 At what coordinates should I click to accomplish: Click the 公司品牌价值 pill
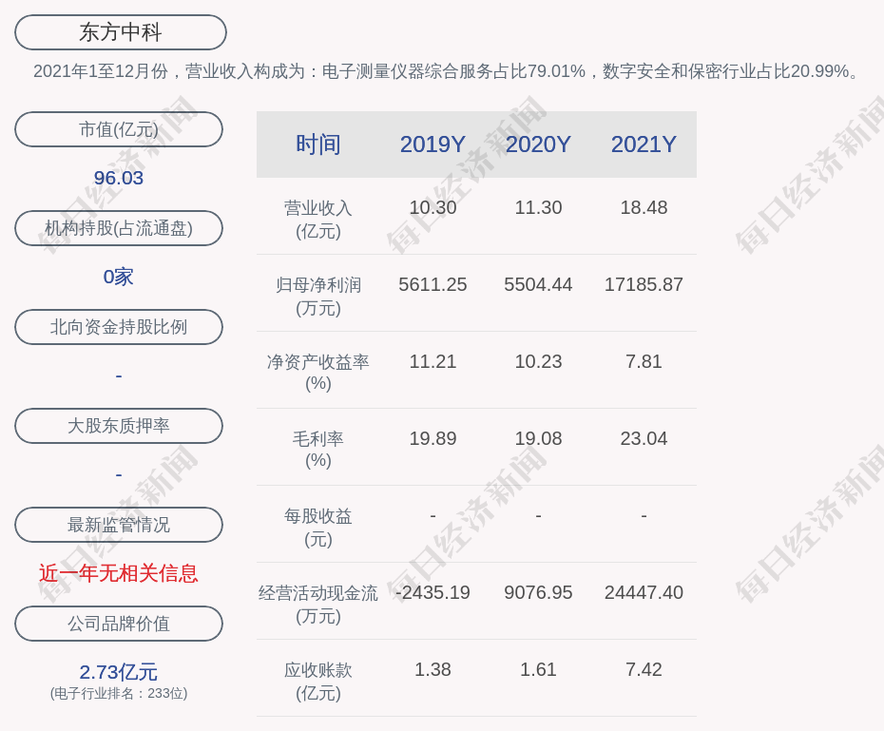click(119, 624)
